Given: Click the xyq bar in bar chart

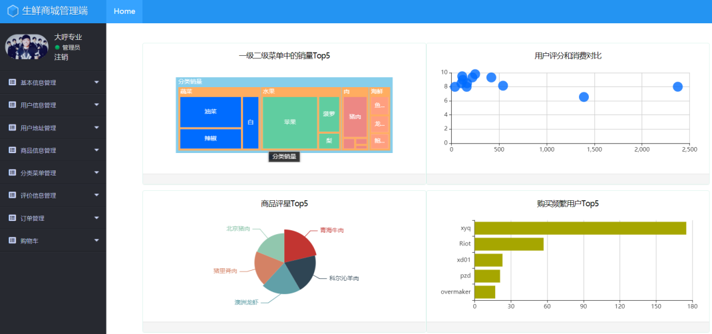Looking at the screenshot, I should (x=579, y=228).
